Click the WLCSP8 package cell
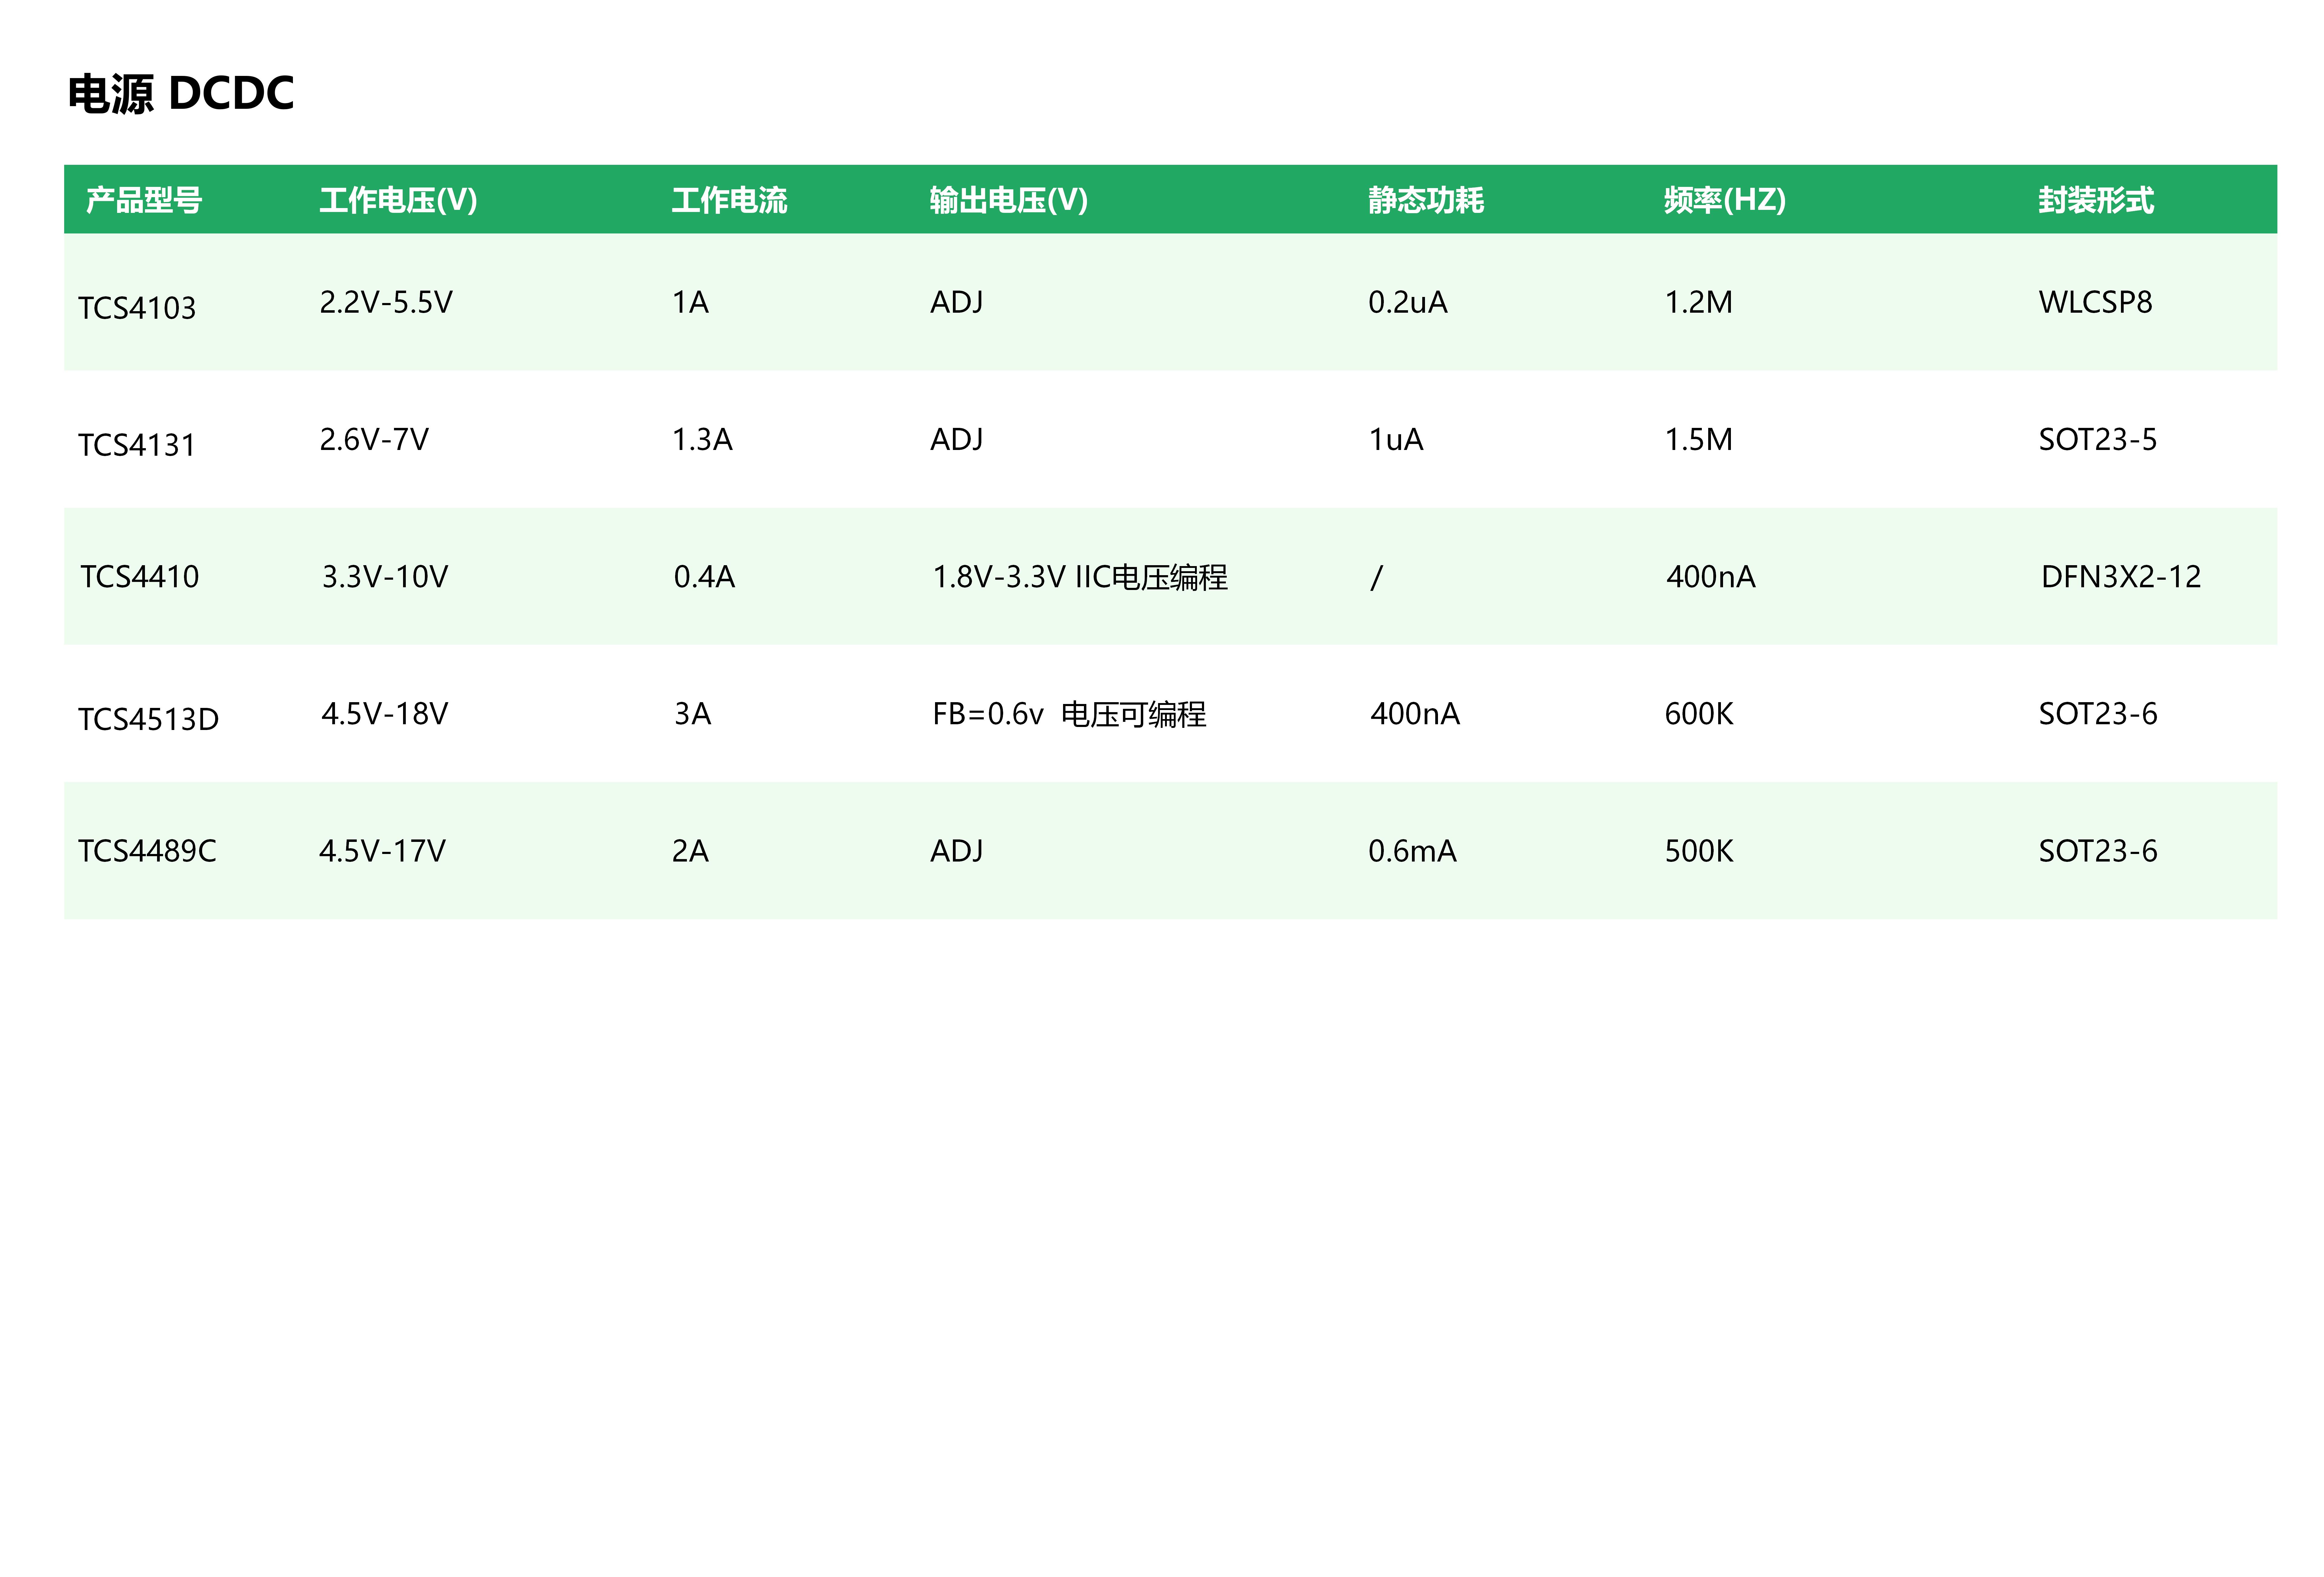 click(x=2096, y=302)
